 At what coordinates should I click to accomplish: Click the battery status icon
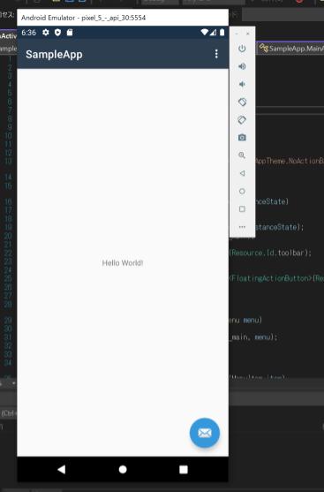[x=222, y=32]
